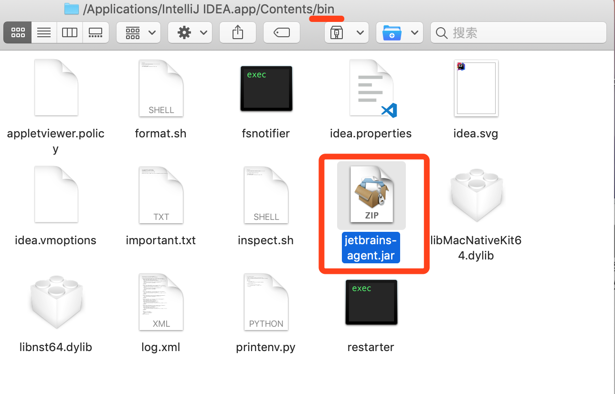The height and width of the screenshot is (394, 615).
Task: Switch to list view mode
Action: click(44, 32)
